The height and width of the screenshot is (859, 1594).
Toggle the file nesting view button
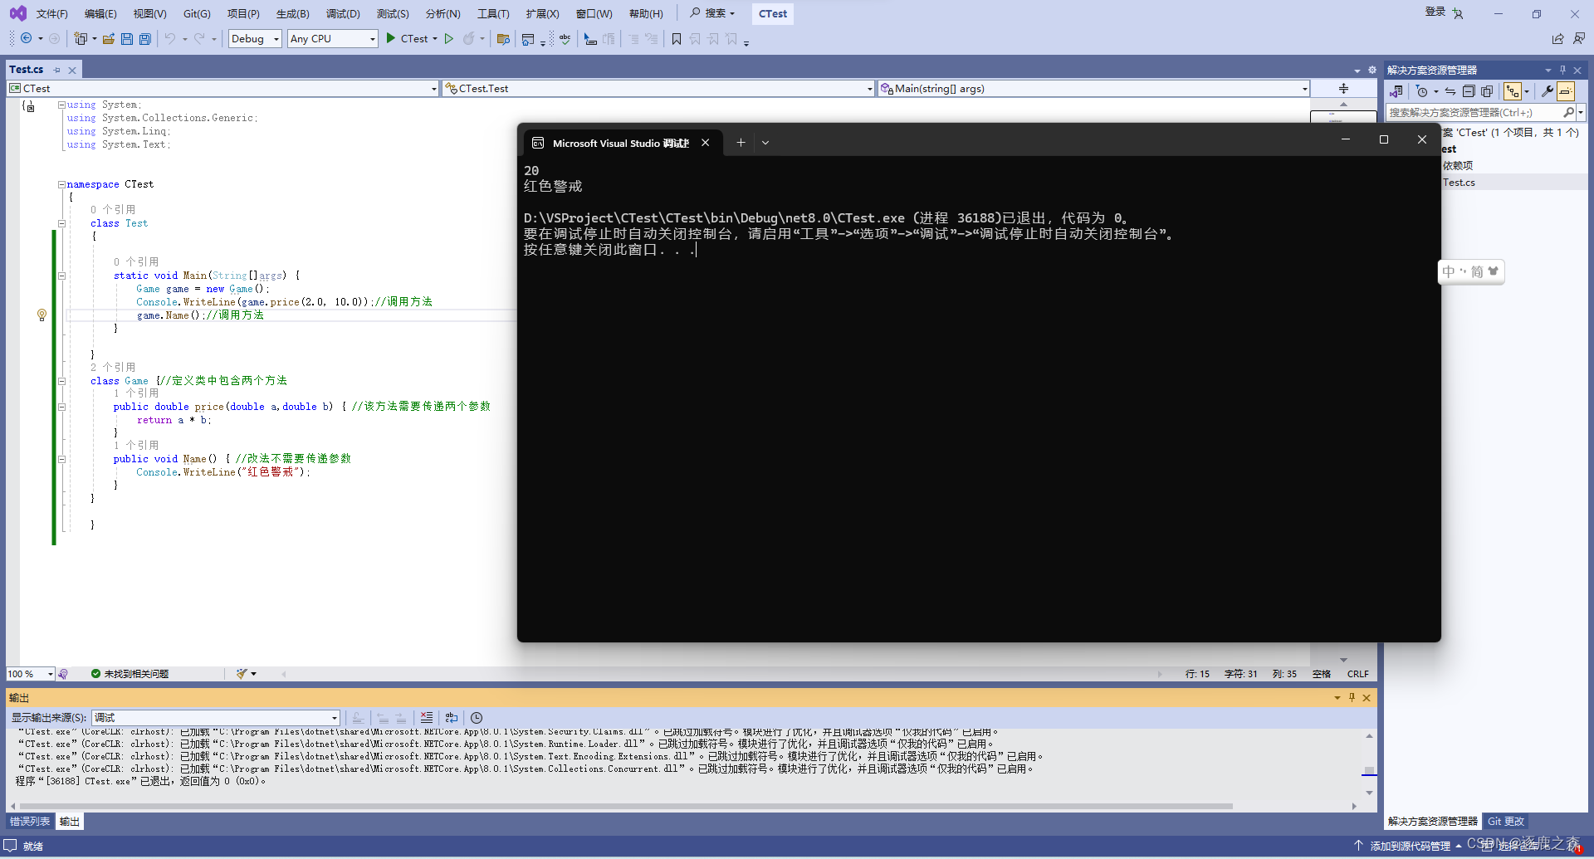point(1513,91)
